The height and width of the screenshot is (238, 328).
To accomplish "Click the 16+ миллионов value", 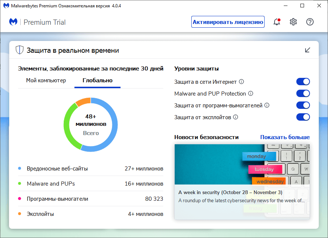I will (x=144, y=183).
